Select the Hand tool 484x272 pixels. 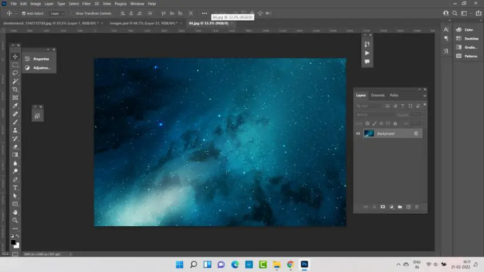[x=15, y=212]
